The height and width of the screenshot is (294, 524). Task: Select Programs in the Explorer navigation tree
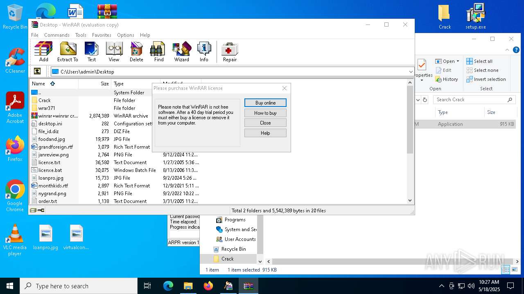point(231,220)
